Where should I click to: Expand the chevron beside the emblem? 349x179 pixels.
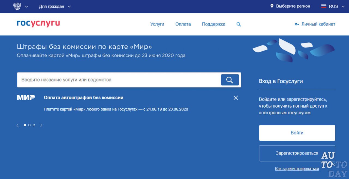point(26,7)
